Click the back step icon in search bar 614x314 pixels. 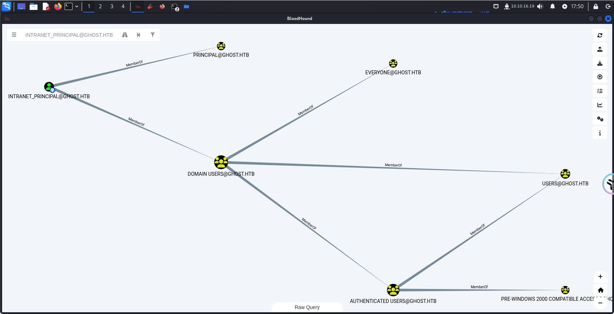tap(139, 35)
